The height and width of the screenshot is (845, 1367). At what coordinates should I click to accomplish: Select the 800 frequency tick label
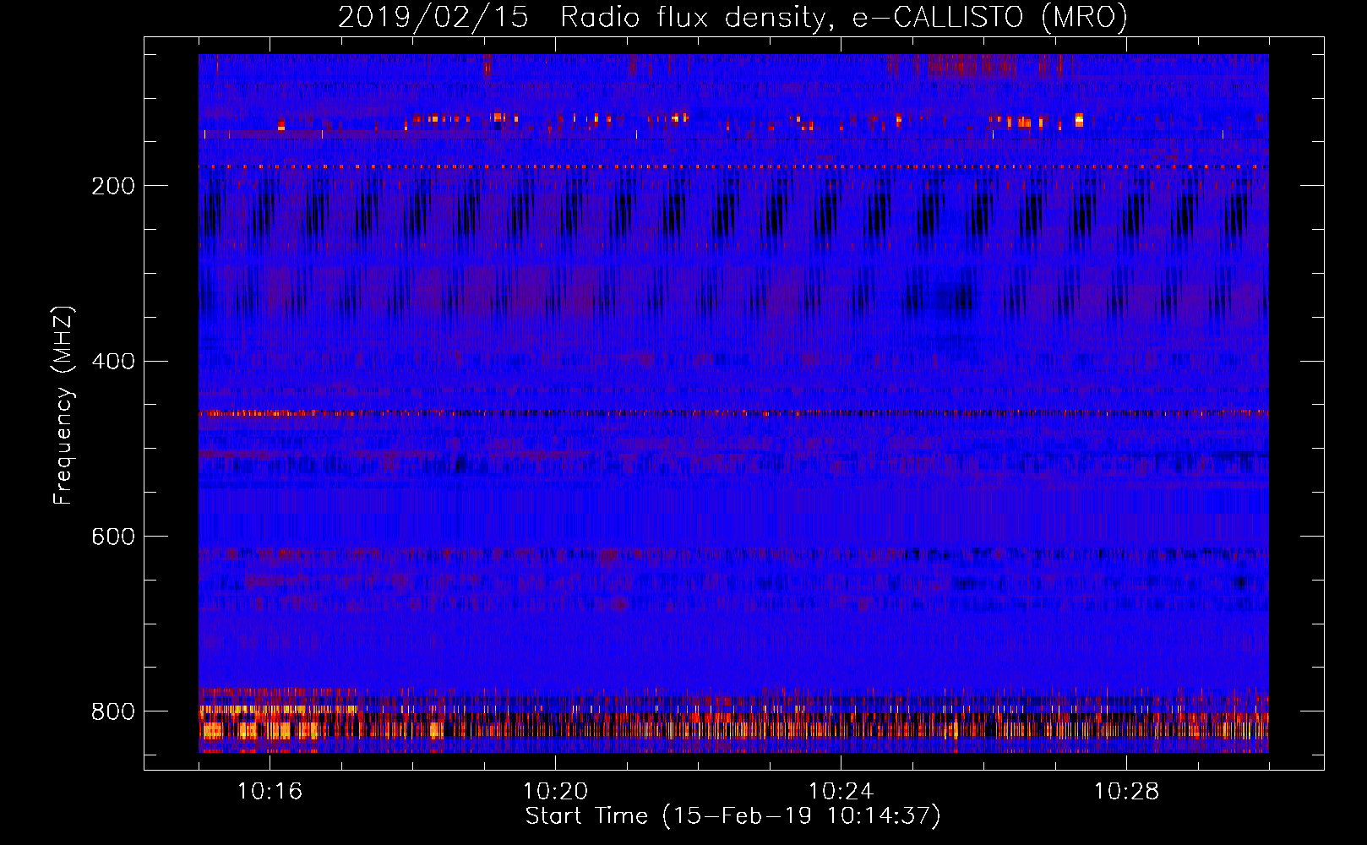click(x=113, y=711)
